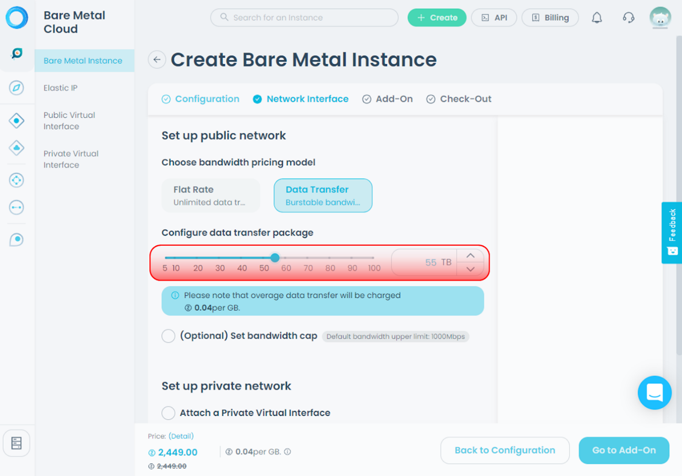Select Attach a Private Virtual Interface
The height and width of the screenshot is (476, 682).
168,413
